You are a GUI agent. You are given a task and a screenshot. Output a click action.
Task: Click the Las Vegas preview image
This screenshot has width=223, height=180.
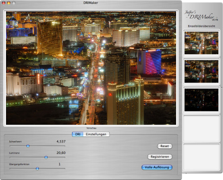pyautogui.click(x=91, y=68)
